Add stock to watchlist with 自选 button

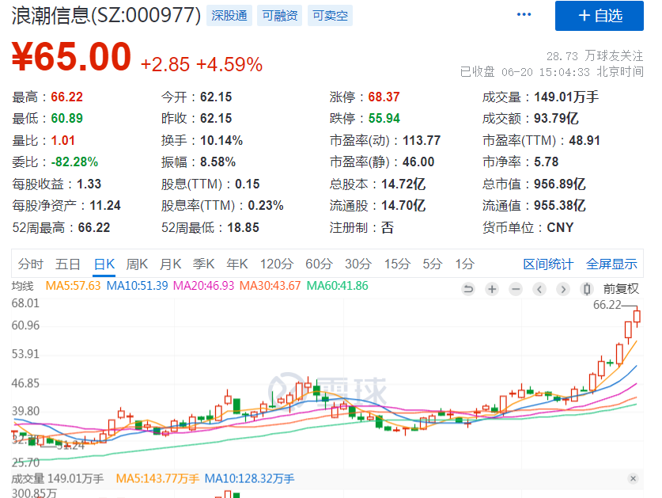(x=600, y=16)
